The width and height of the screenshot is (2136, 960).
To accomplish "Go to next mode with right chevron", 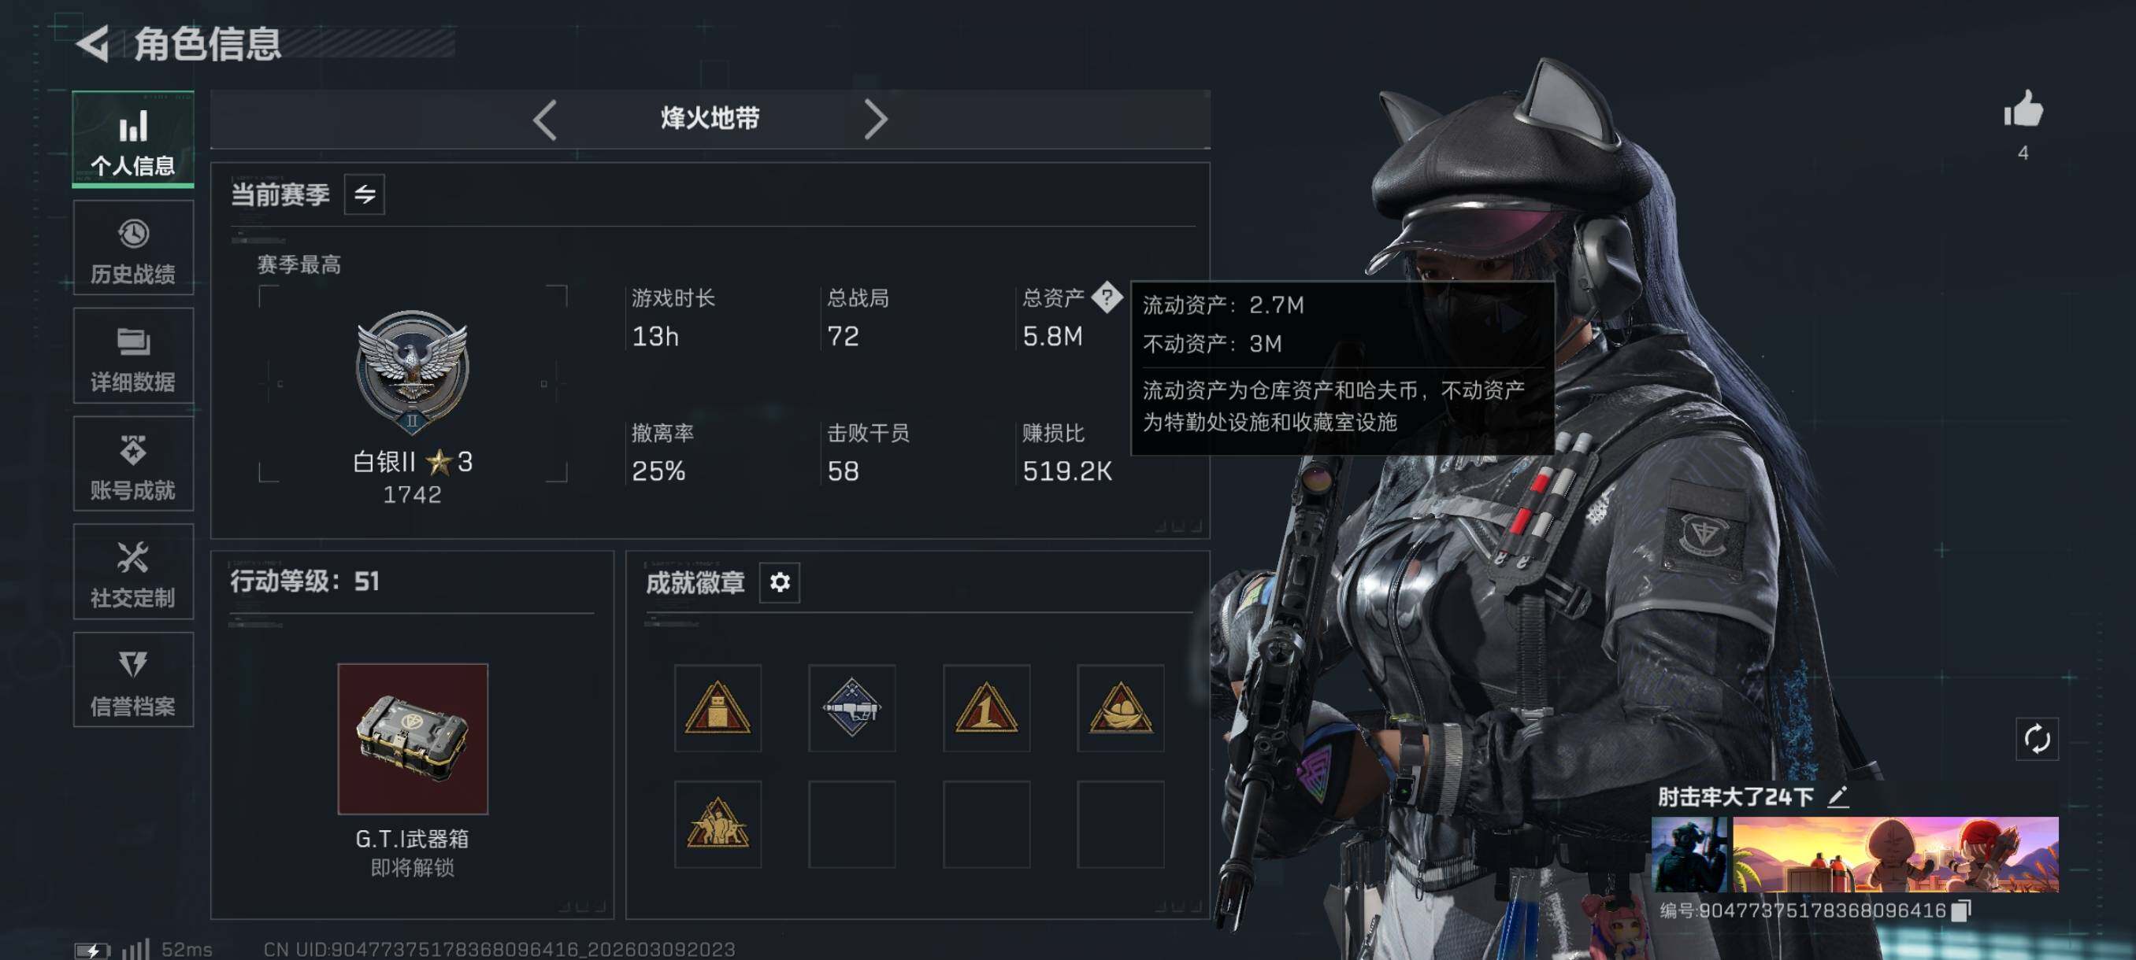I will pyautogui.click(x=876, y=120).
